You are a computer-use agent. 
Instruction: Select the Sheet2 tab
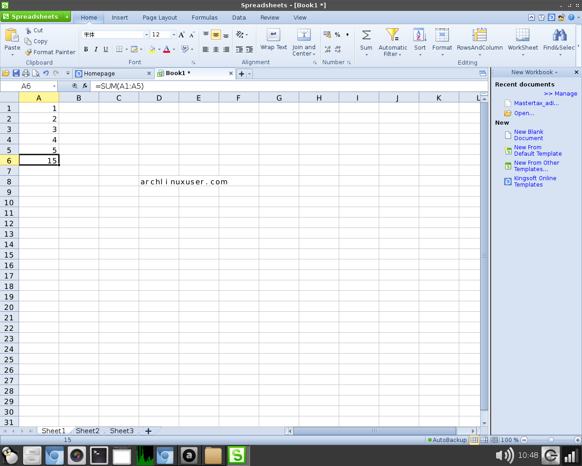(x=87, y=431)
